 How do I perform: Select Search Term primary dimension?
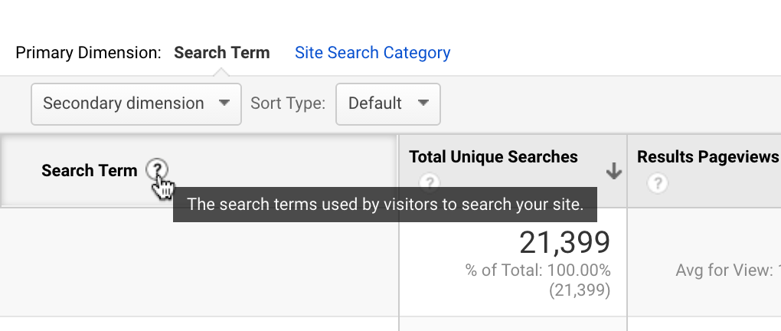[x=221, y=53]
